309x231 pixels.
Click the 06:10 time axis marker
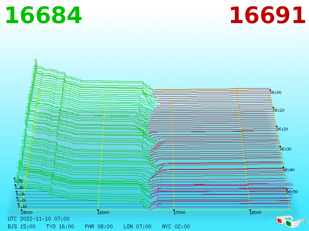[278, 110]
